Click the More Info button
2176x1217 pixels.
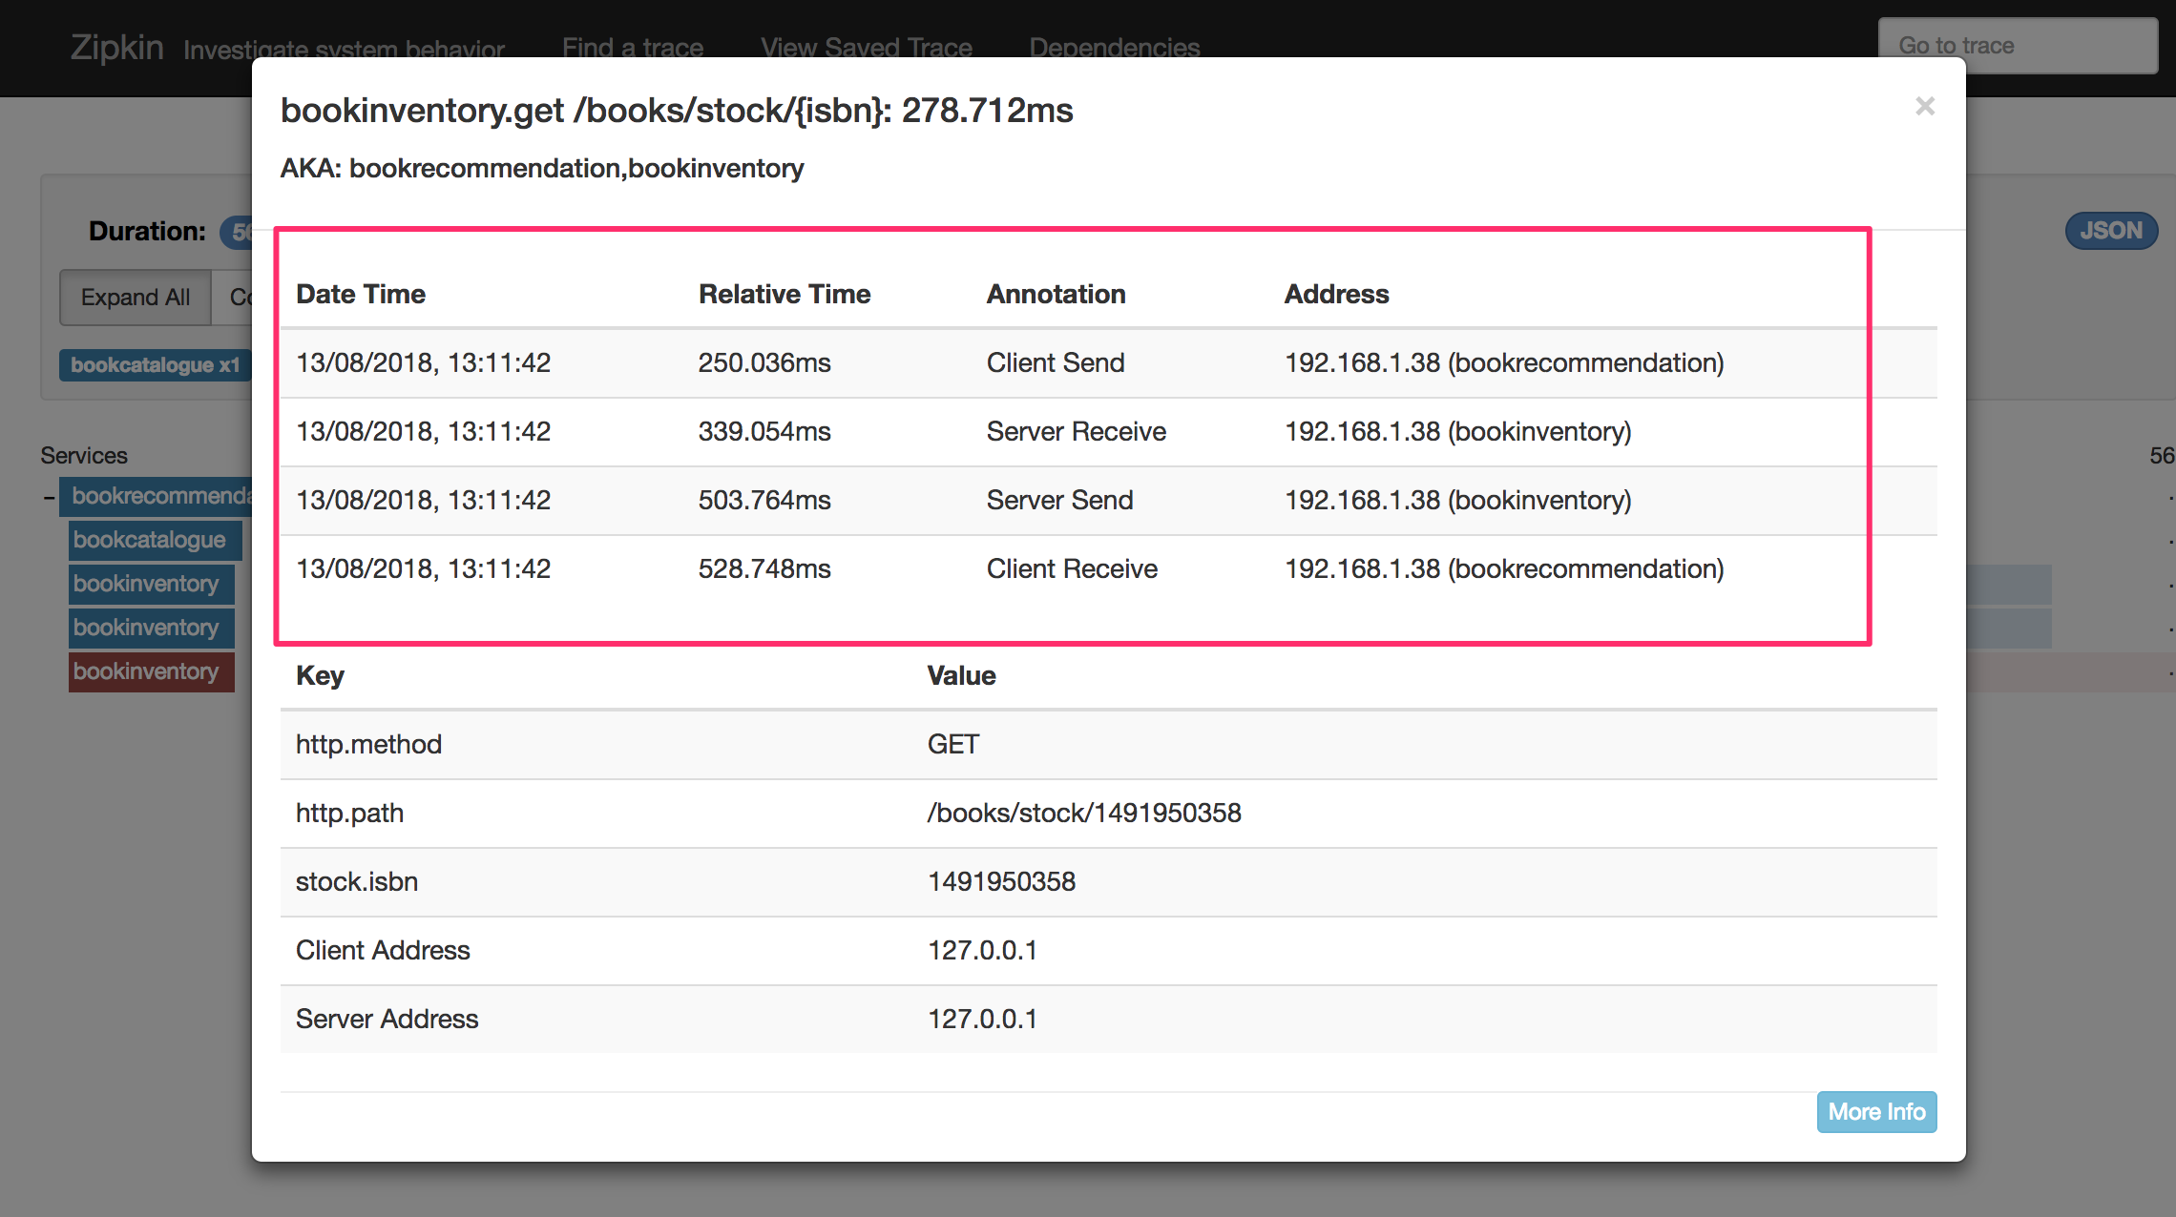coord(1876,1112)
